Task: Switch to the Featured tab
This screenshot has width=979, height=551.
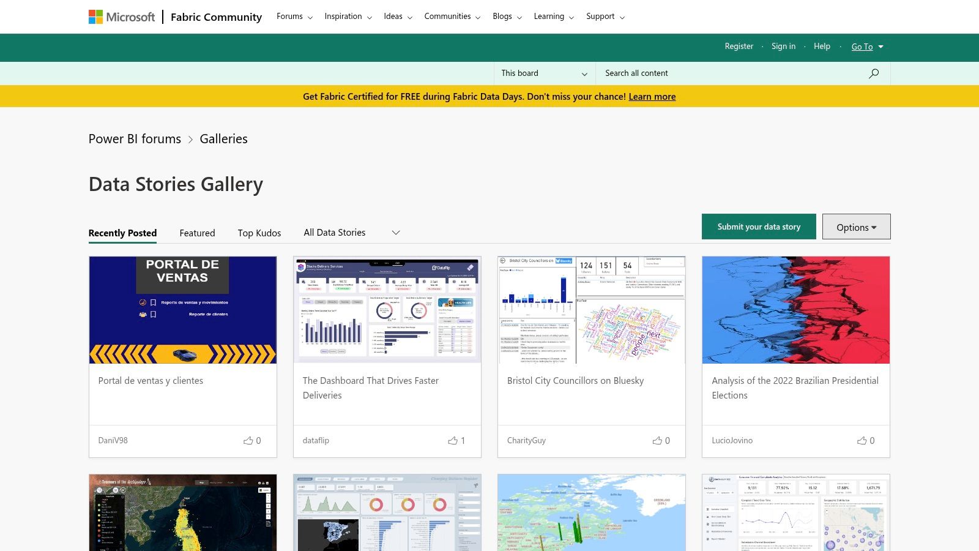Action: tap(197, 233)
